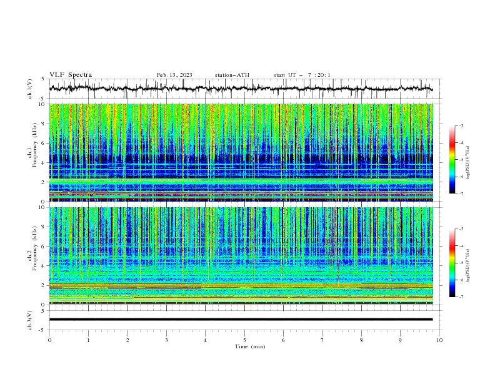This screenshot has width=495, height=382.
Task: Click the ch.2 color scale bar
Action: 452,263
